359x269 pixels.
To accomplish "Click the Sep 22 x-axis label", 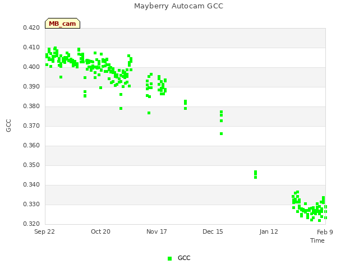I will [44, 231].
